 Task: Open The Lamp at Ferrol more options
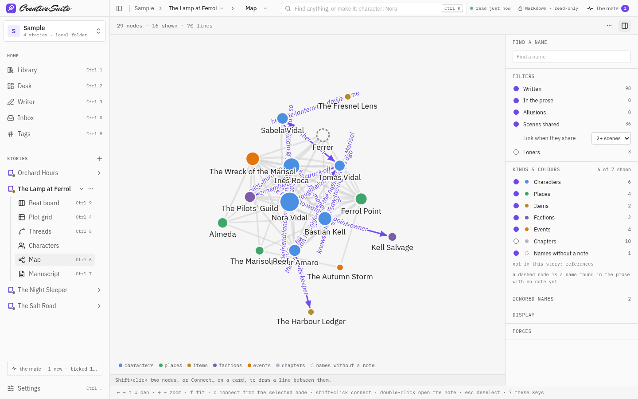coord(91,189)
